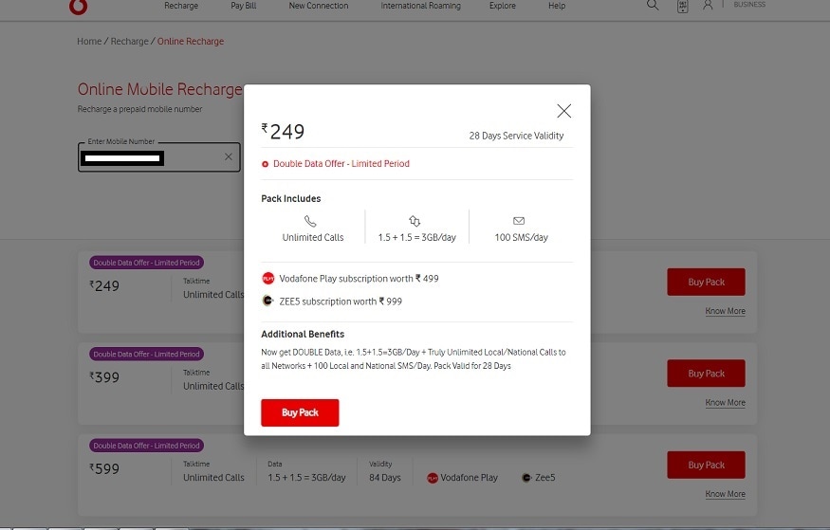Go to Home in breadcrumb
The width and height of the screenshot is (830, 530).
[89, 42]
